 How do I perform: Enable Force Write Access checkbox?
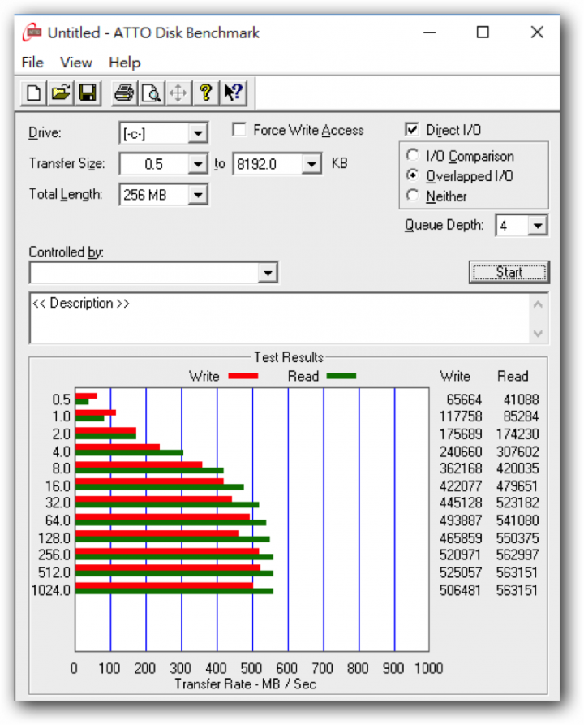tap(238, 129)
